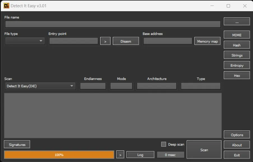The height and width of the screenshot is (162, 253).
Task: Launch the Hex viewer
Action: pos(237,75)
